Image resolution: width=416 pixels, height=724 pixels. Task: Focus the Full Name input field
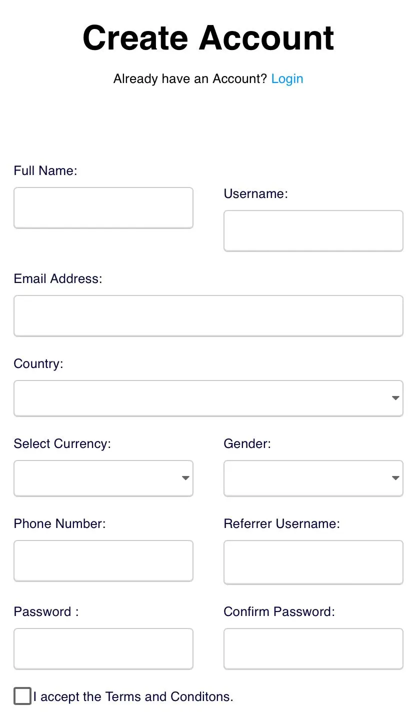click(103, 208)
